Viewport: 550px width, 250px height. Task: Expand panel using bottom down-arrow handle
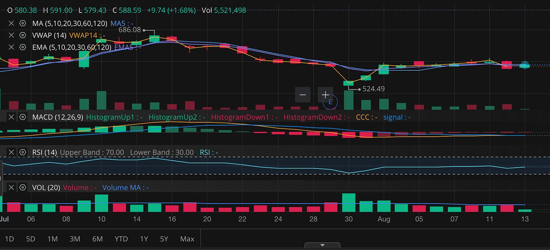(x=322, y=245)
